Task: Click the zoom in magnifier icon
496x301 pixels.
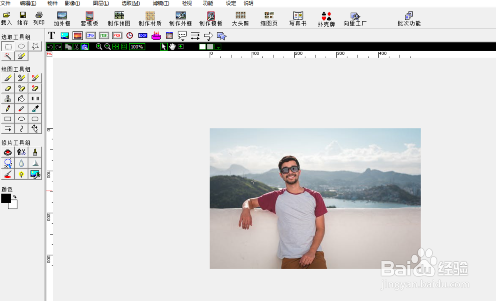Action: 99,47
